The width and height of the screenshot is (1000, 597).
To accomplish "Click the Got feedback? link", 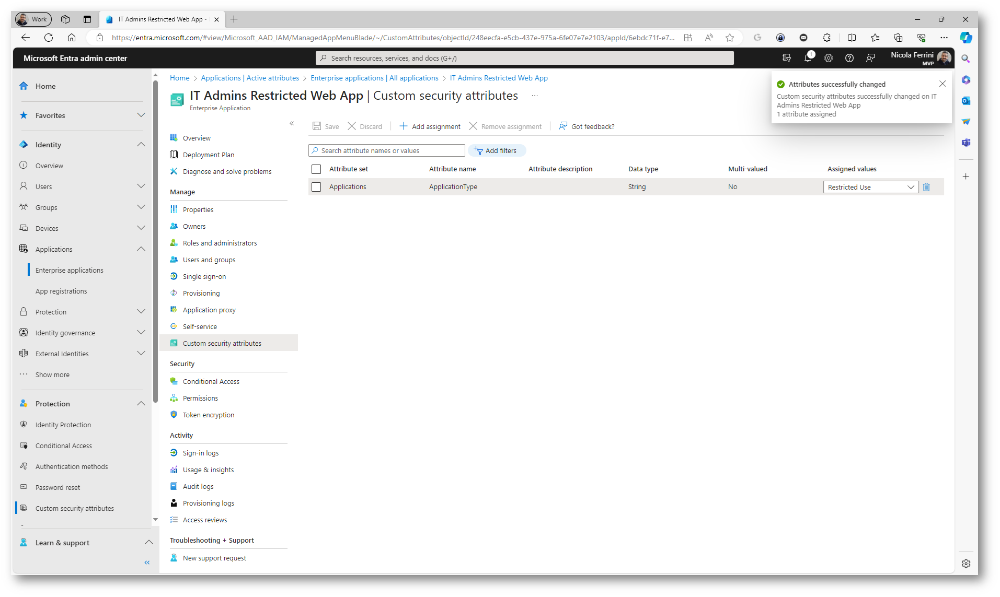I will [x=587, y=126].
